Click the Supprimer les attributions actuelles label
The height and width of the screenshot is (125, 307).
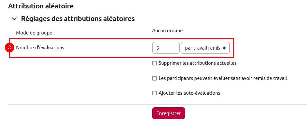[x=198, y=63]
